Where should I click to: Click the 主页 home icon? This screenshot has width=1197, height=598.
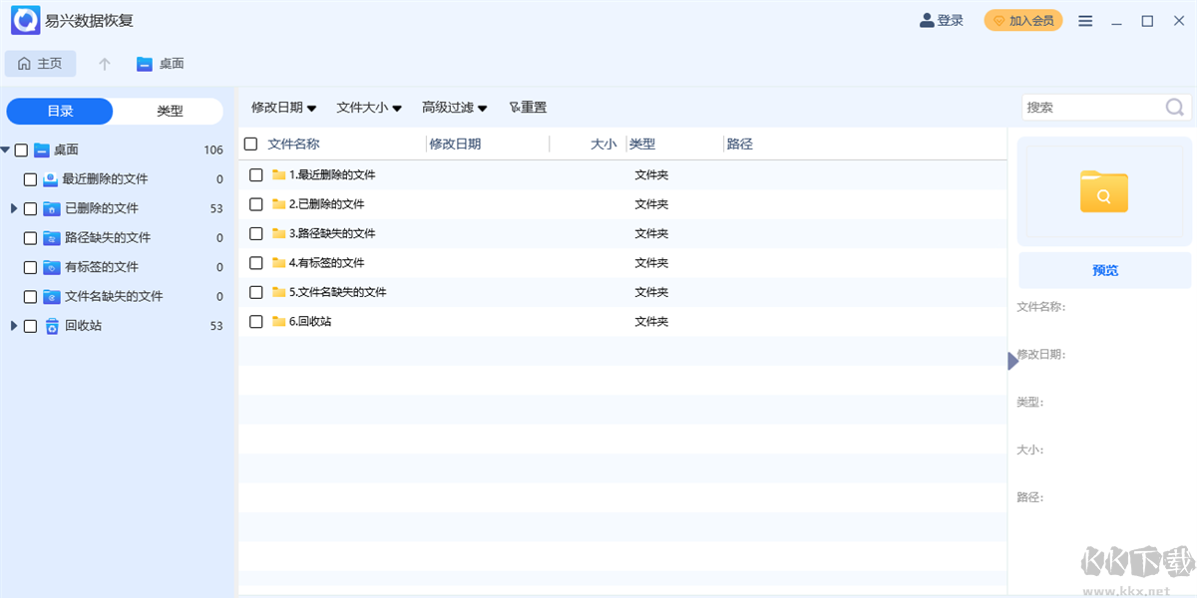pos(23,63)
